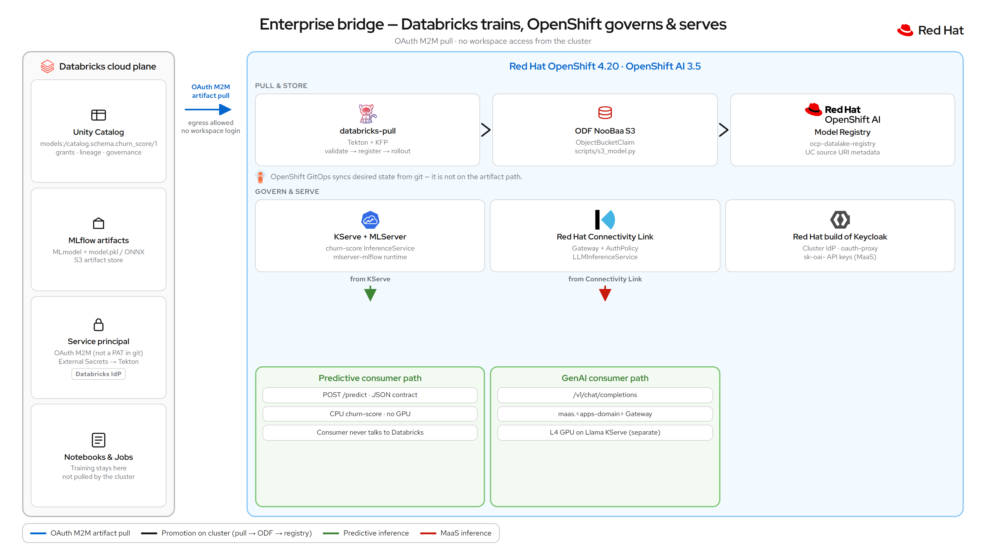Click 'ocp-datalake-registry' text
This screenshot has height=554, width=986.
pos(842,144)
